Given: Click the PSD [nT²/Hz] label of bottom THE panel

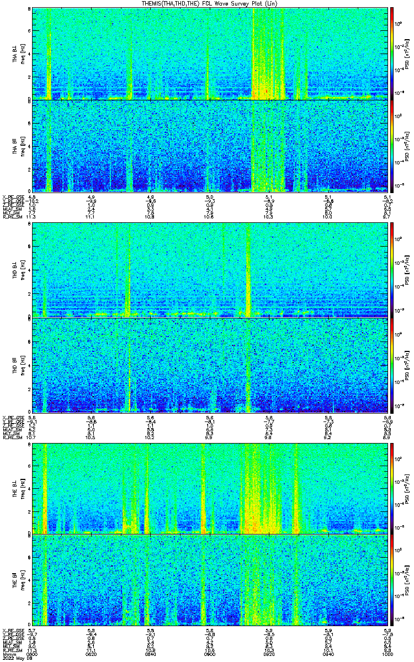Looking at the screenshot, I should click(407, 580).
